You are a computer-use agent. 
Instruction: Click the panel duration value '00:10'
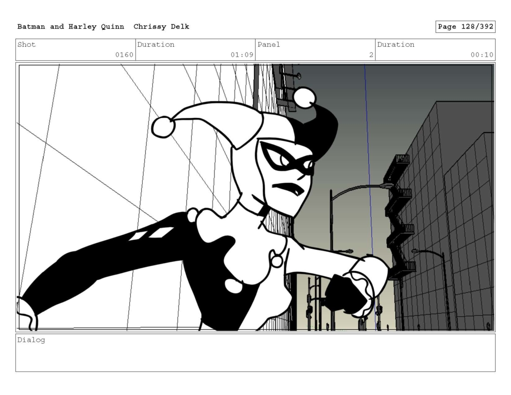tap(482, 55)
